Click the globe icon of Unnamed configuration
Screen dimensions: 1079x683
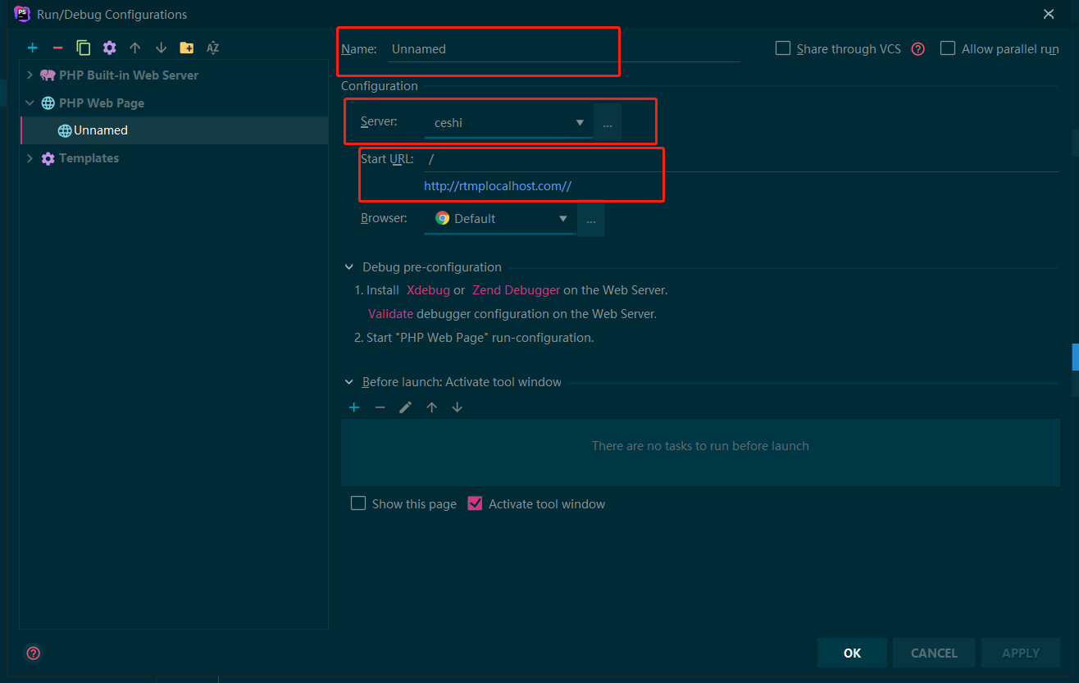point(65,130)
